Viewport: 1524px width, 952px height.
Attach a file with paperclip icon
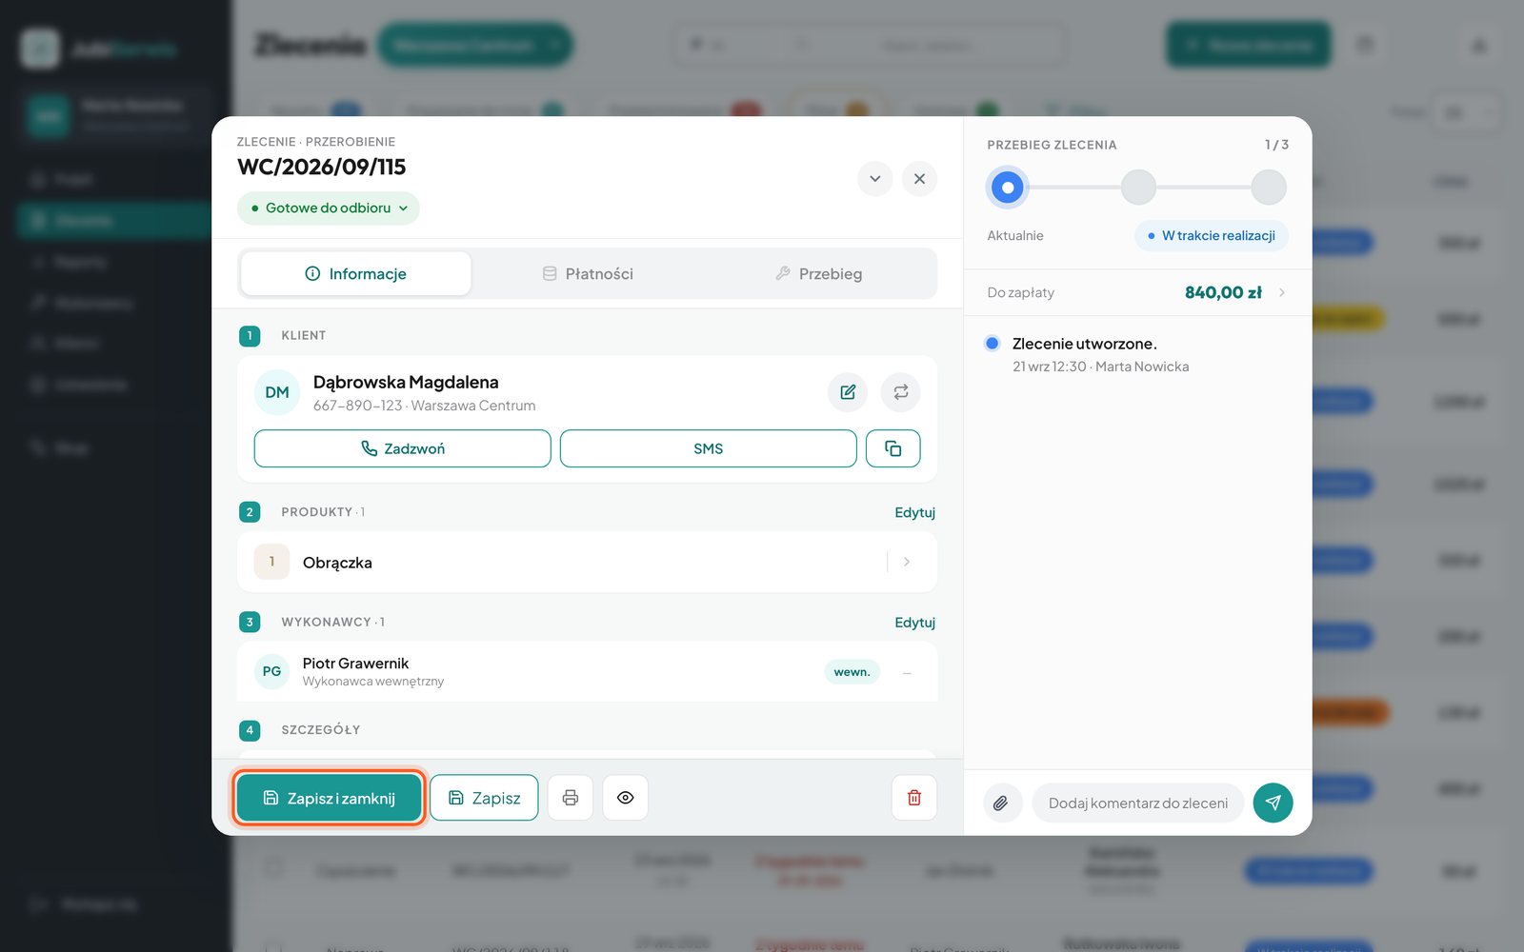[1002, 803]
